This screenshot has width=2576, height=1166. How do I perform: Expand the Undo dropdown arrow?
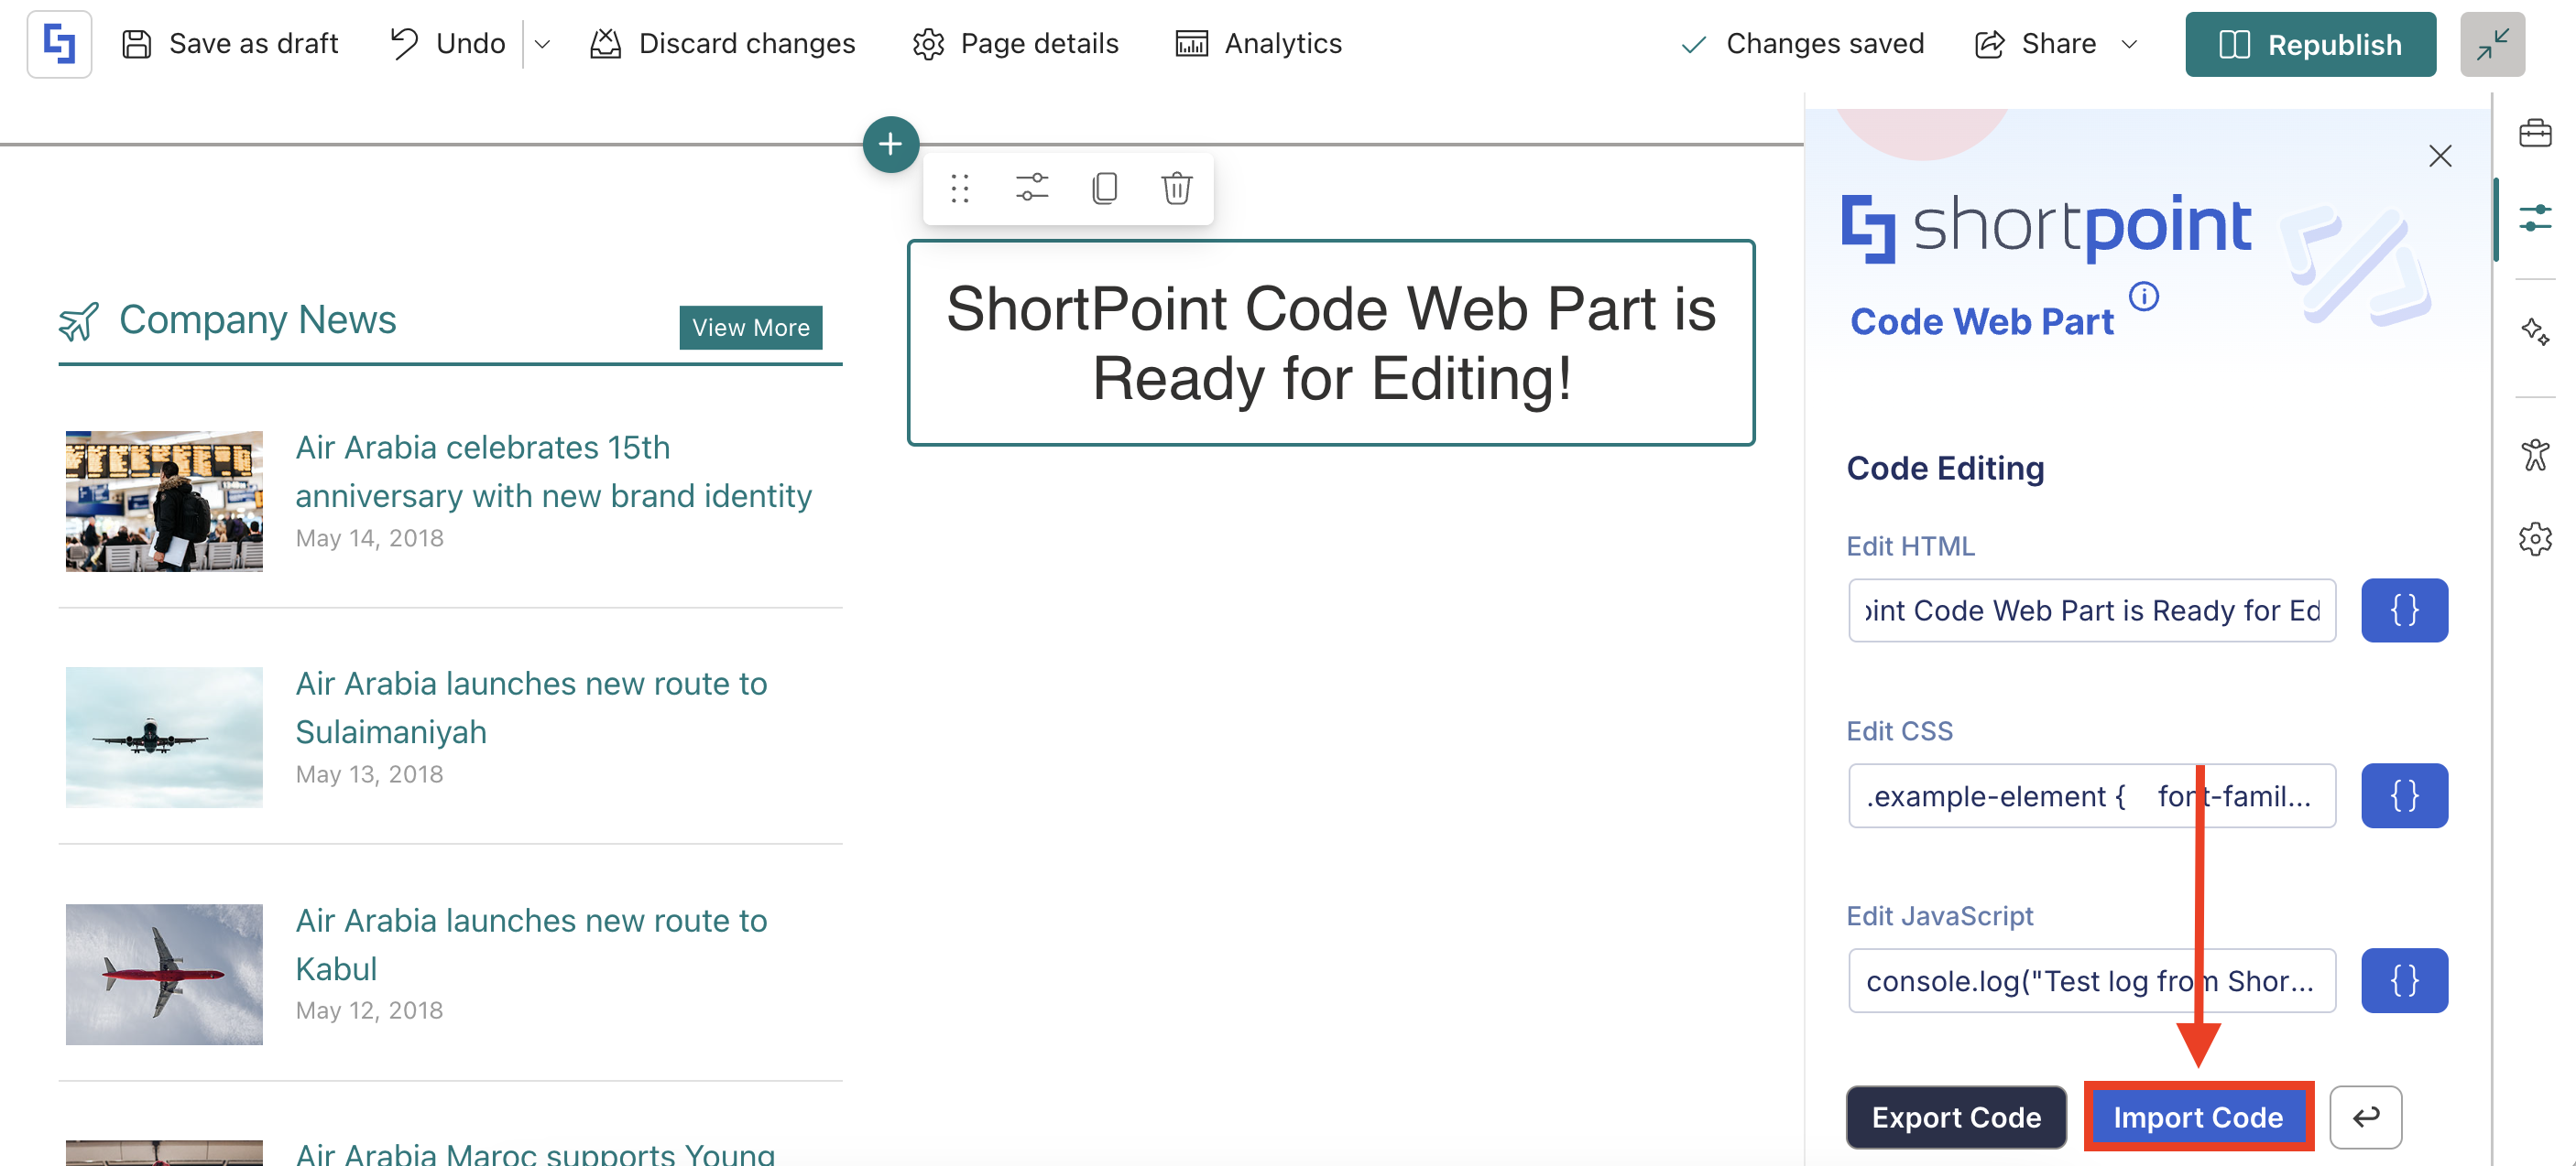[x=542, y=44]
